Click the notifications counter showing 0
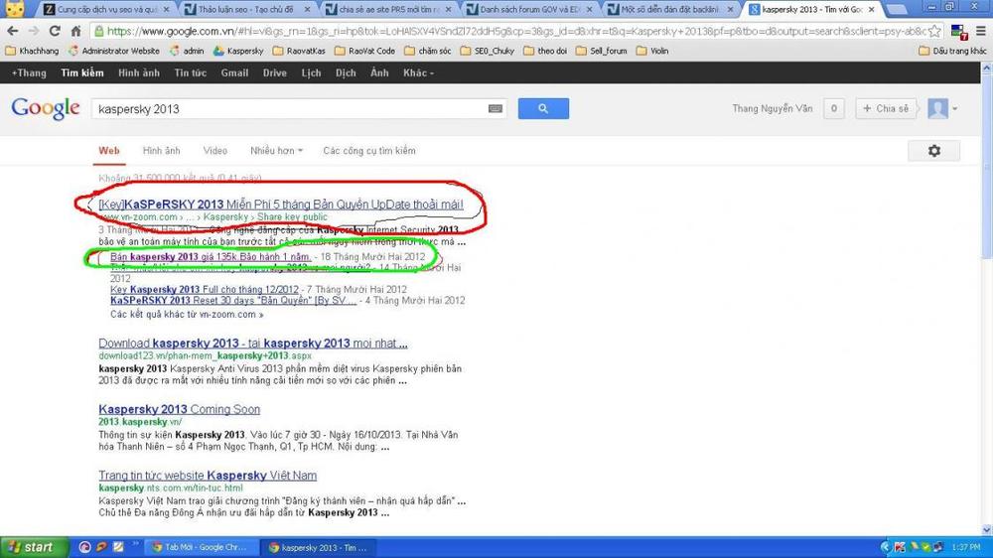The height and width of the screenshot is (558, 993). click(x=833, y=108)
